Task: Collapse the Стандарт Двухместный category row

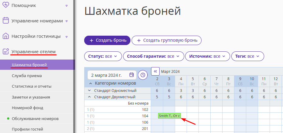Action: click(x=89, y=97)
